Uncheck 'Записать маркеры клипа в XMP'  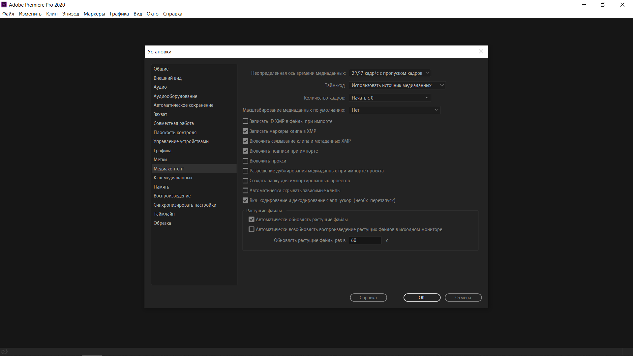tap(245, 131)
